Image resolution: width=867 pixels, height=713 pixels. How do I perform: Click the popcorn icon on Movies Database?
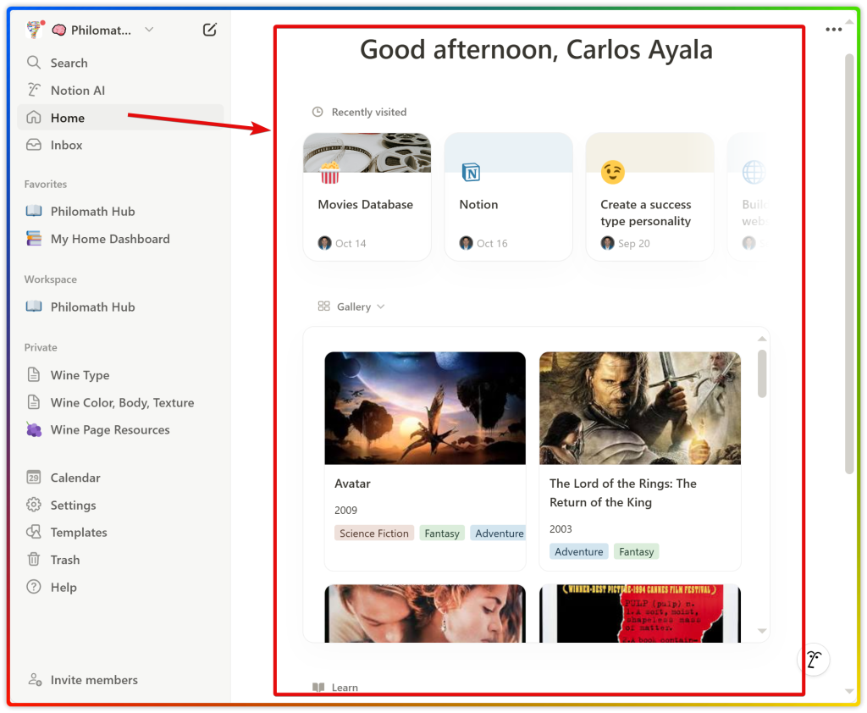pos(329,172)
